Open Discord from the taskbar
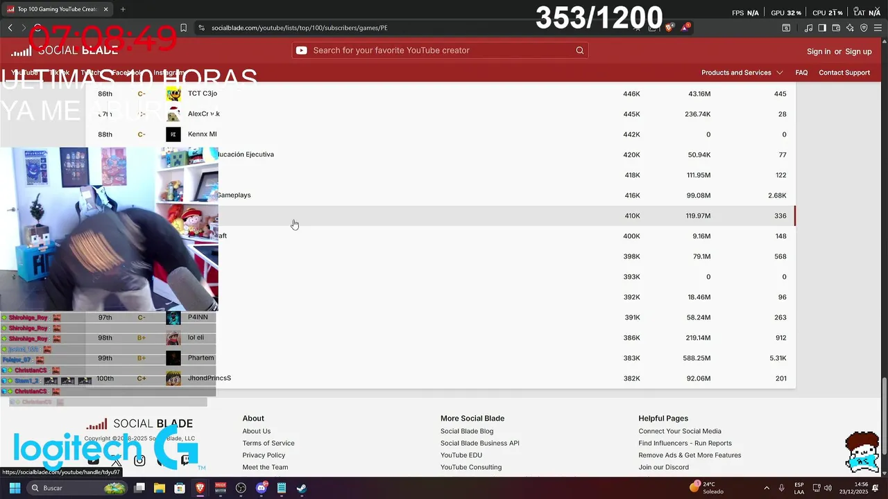The image size is (888, 499). click(x=262, y=488)
